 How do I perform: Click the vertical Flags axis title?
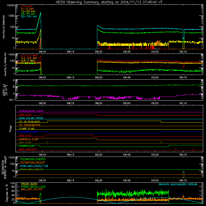pos(10,128)
